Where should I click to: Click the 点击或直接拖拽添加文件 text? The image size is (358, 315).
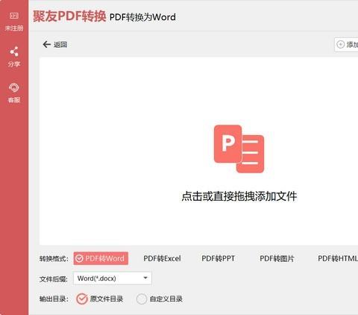pos(239,196)
